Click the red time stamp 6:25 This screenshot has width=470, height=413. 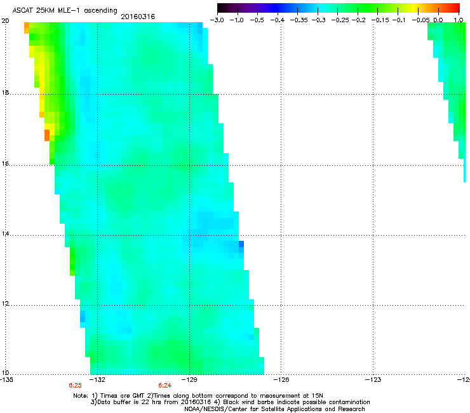point(75,386)
